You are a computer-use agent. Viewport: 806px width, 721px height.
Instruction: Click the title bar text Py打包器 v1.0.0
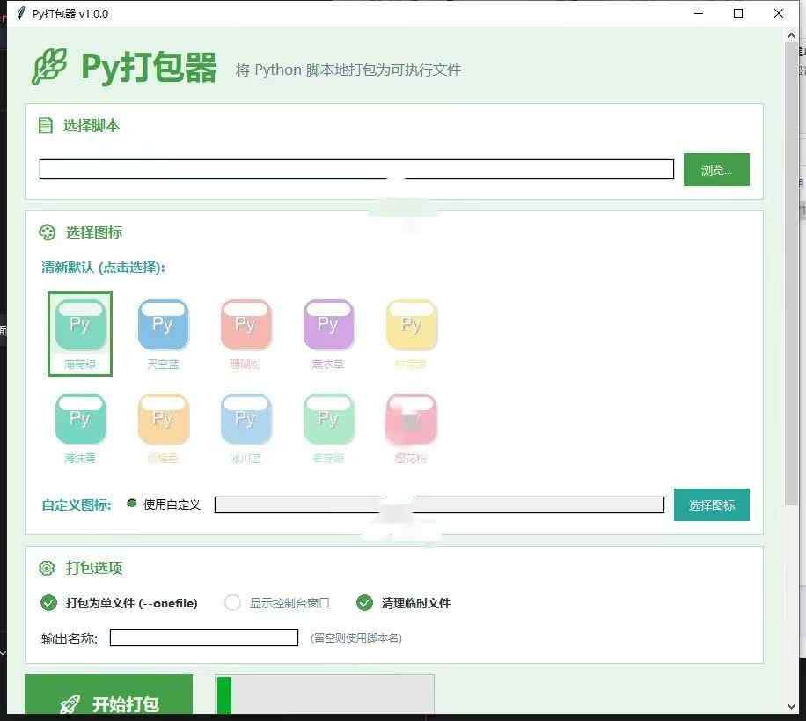[70, 14]
